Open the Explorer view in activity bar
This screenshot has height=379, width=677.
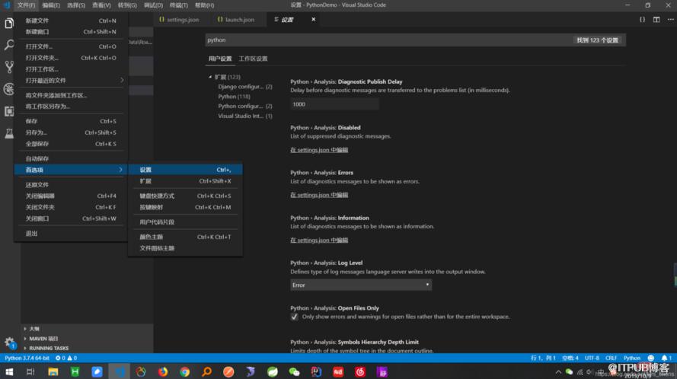pyautogui.click(x=9, y=22)
